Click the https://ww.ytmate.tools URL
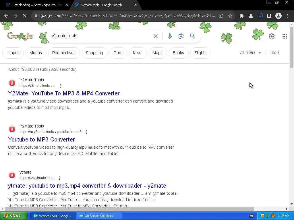This screenshot has width=294, height=220. click(x=37, y=178)
